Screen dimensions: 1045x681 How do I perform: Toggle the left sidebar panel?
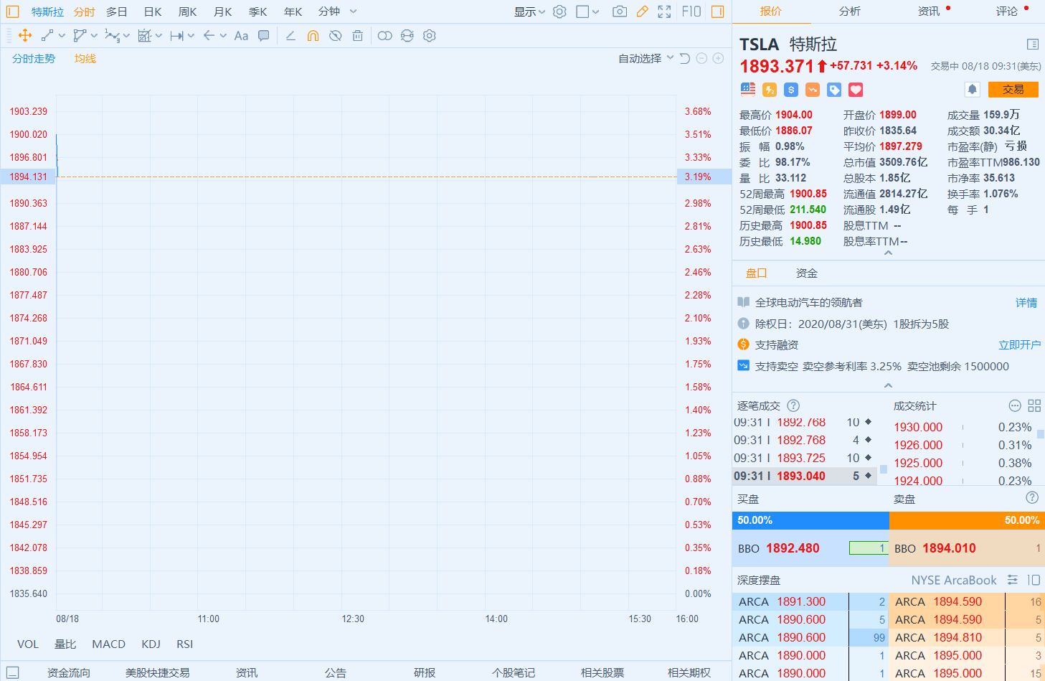tap(13, 11)
